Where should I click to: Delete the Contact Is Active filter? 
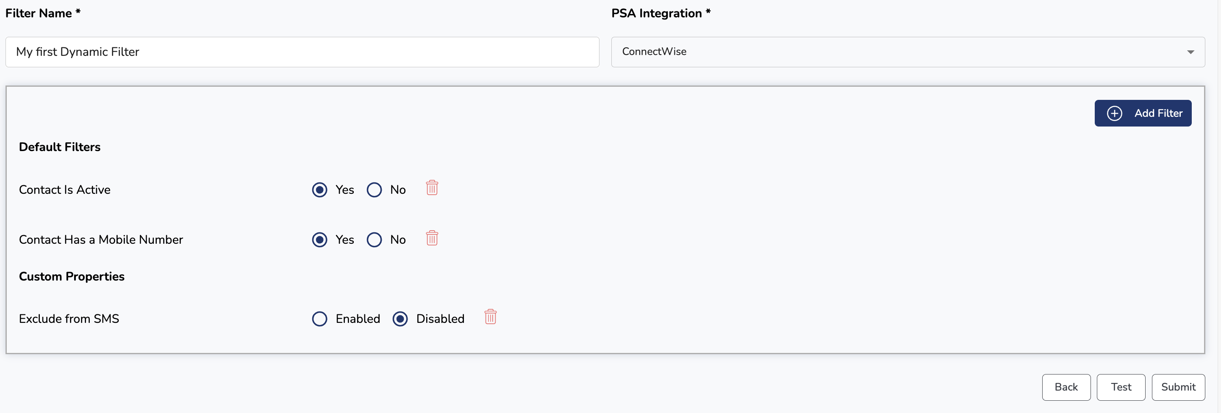[x=432, y=188]
